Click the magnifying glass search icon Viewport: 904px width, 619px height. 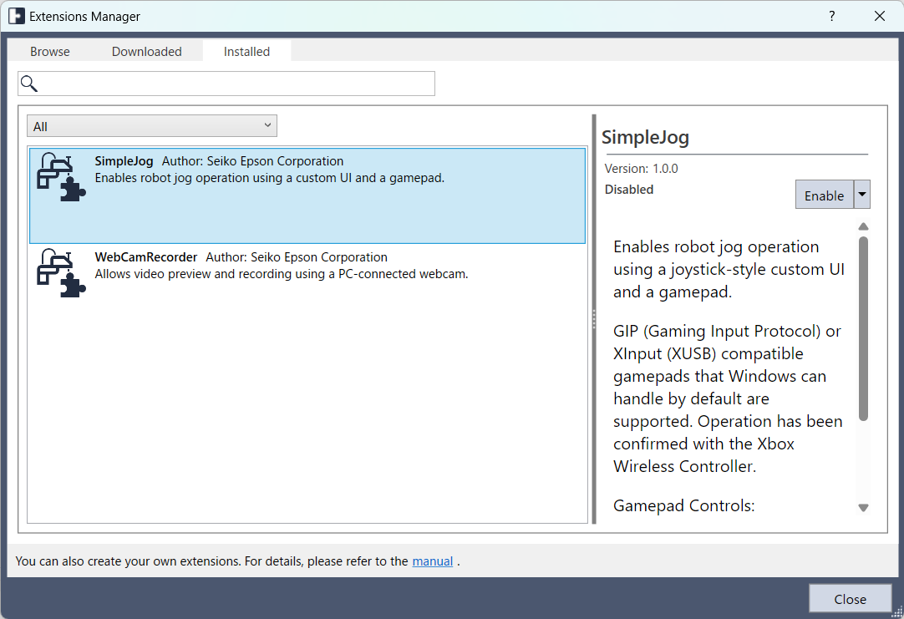(x=29, y=84)
